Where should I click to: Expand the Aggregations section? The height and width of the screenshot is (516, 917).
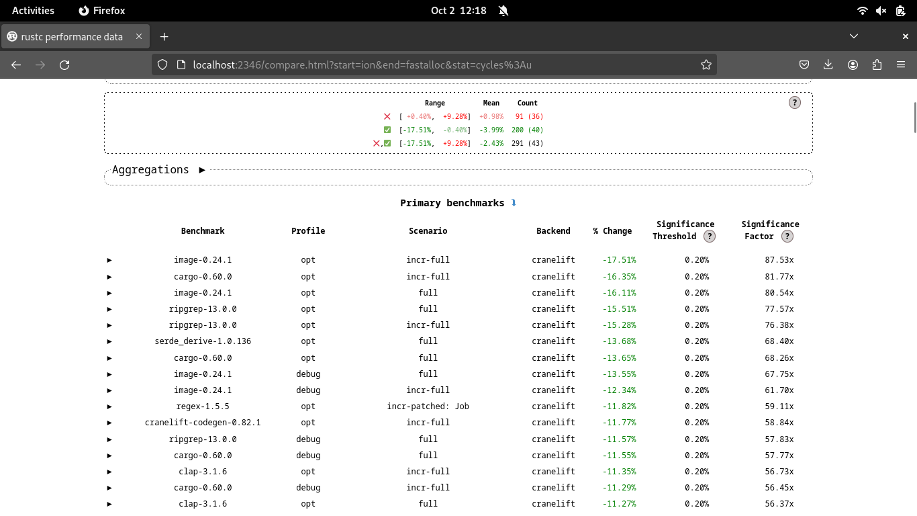(x=202, y=170)
